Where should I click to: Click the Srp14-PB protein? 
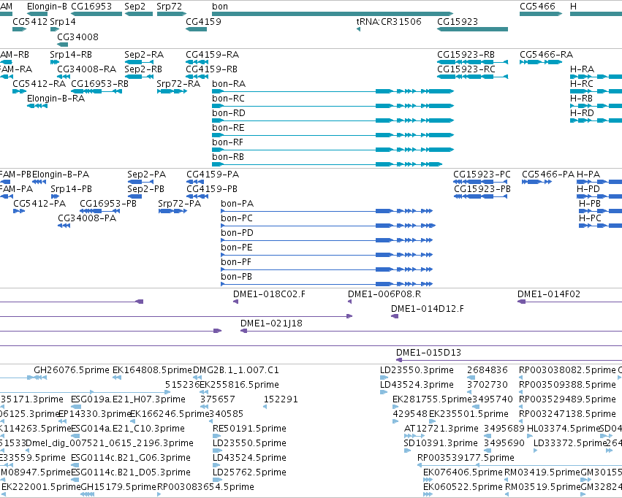(55, 196)
